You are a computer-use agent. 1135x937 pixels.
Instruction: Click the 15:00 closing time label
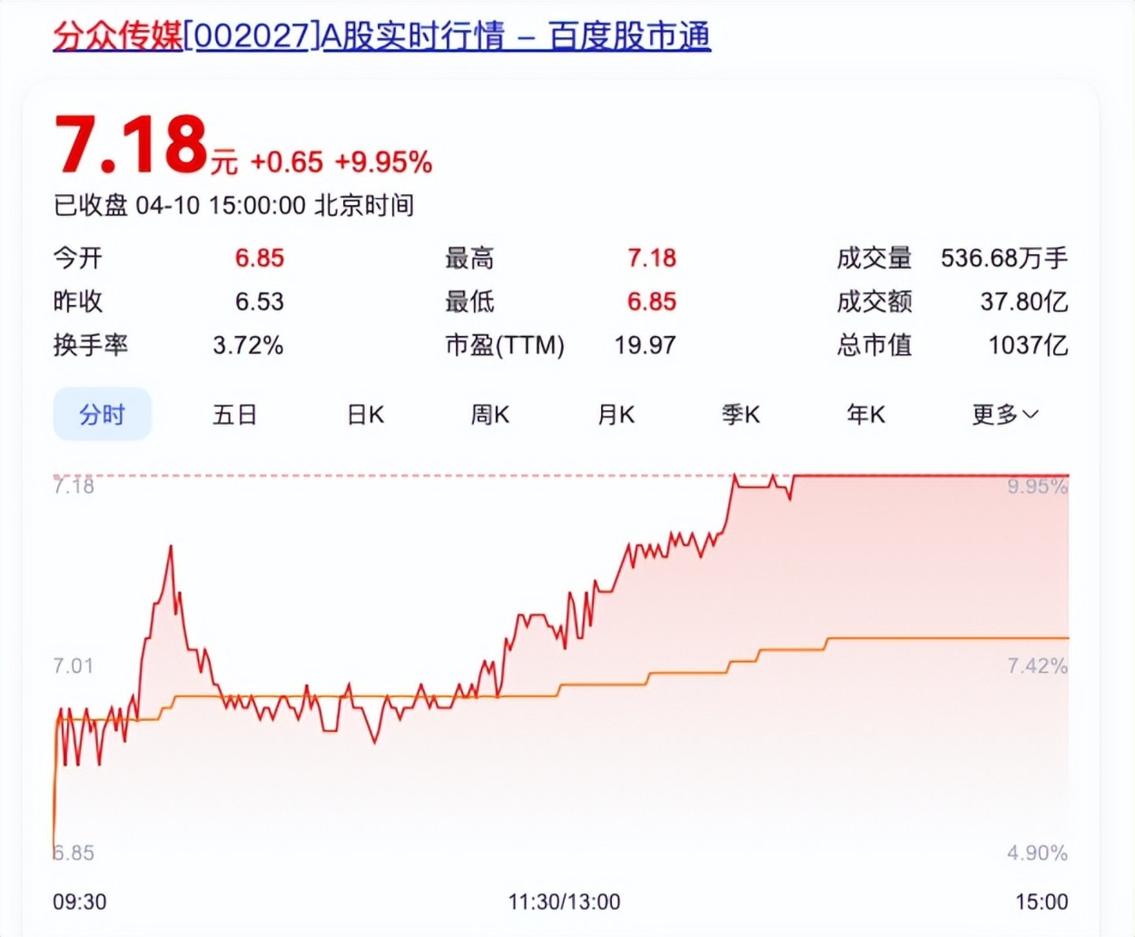(1041, 902)
